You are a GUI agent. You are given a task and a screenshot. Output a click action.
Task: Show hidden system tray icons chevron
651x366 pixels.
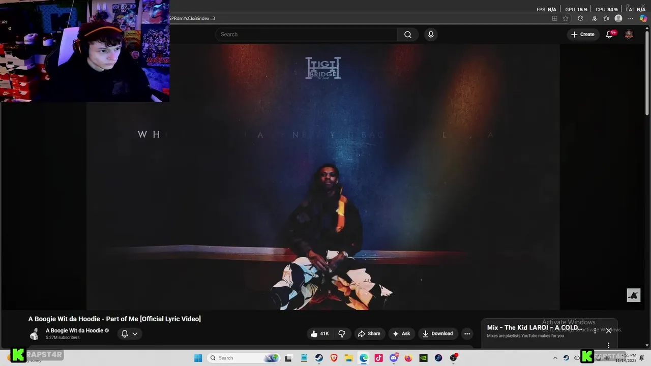[555, 358]
